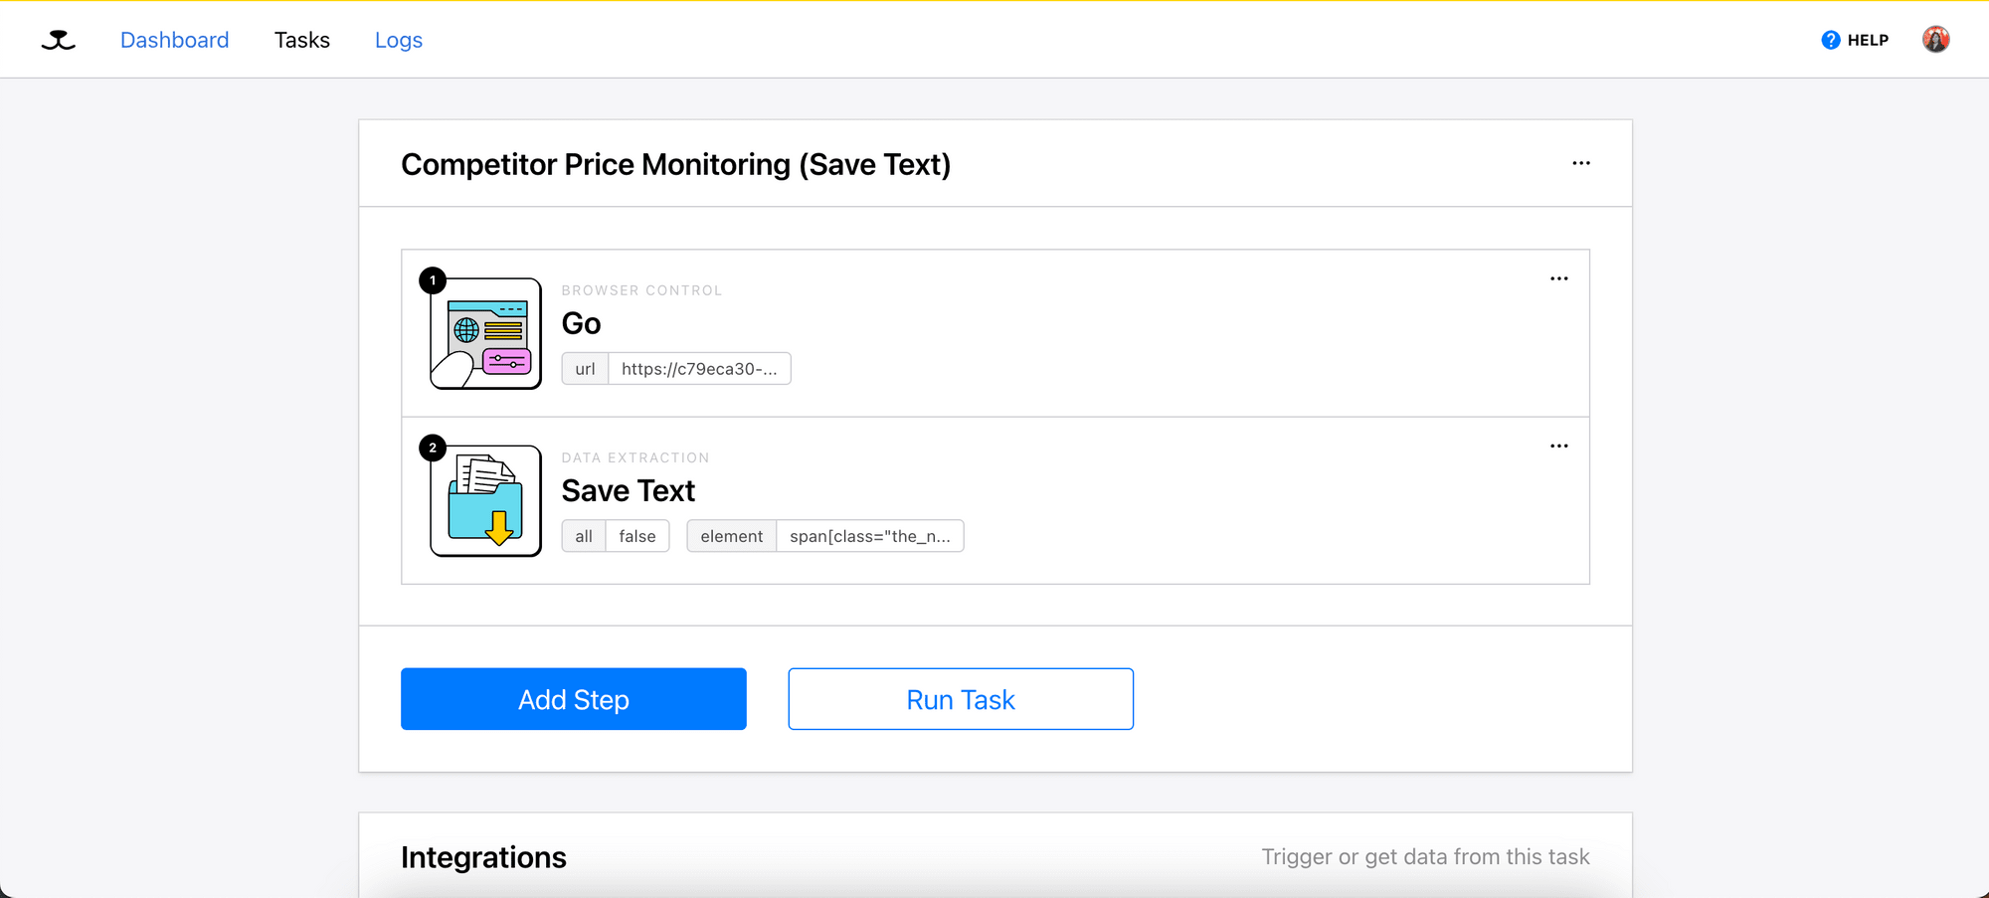The width and height of the screenshot is (1989, 898).
Task: Open the task-level ellipsis options menu
Action: point(1581,162)
